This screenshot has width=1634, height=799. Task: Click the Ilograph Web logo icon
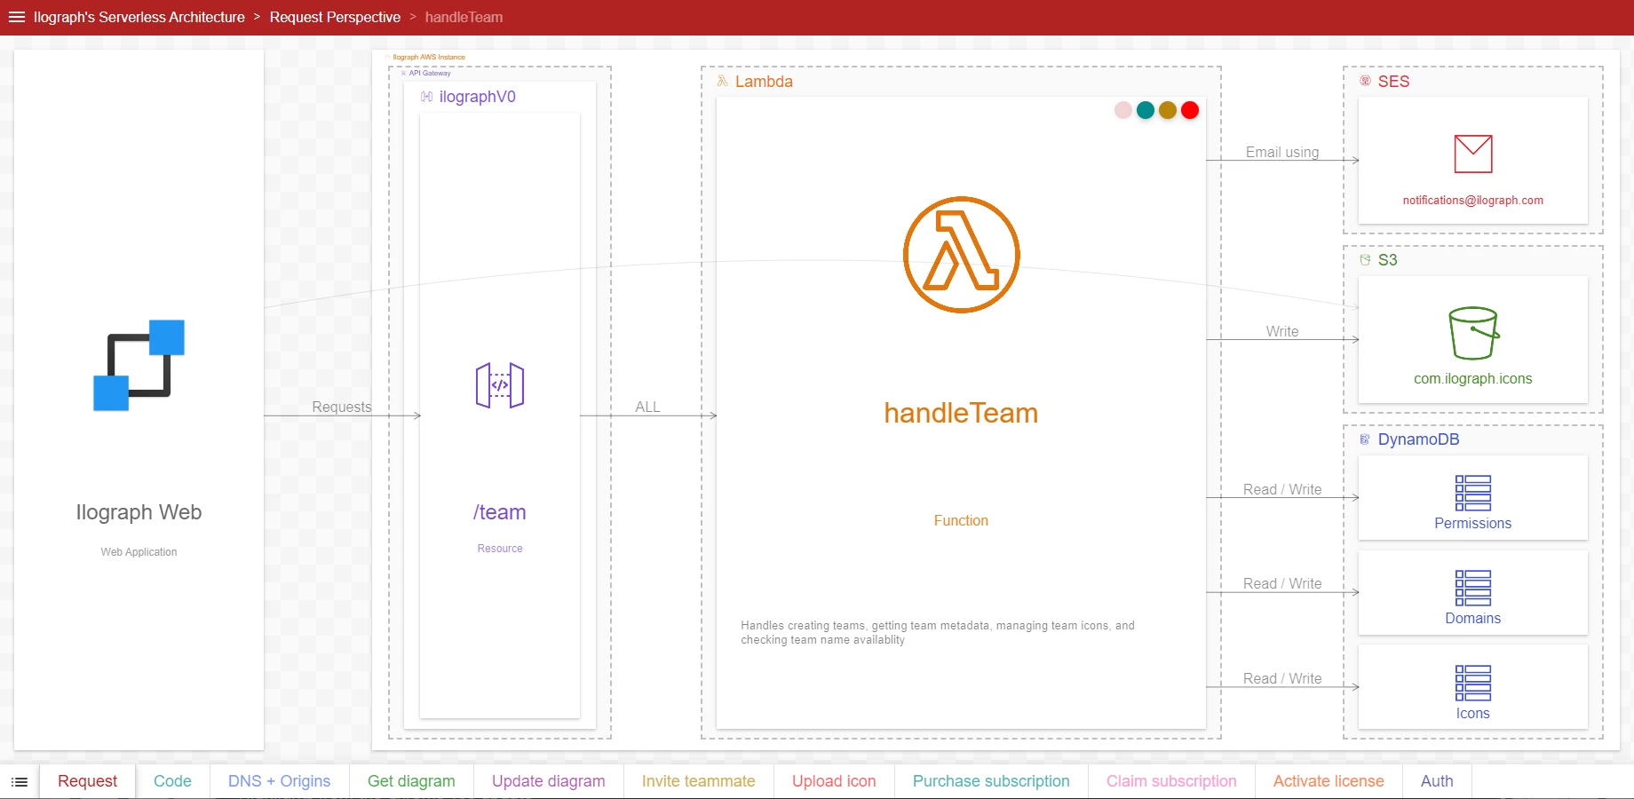[x=139, y=365]
